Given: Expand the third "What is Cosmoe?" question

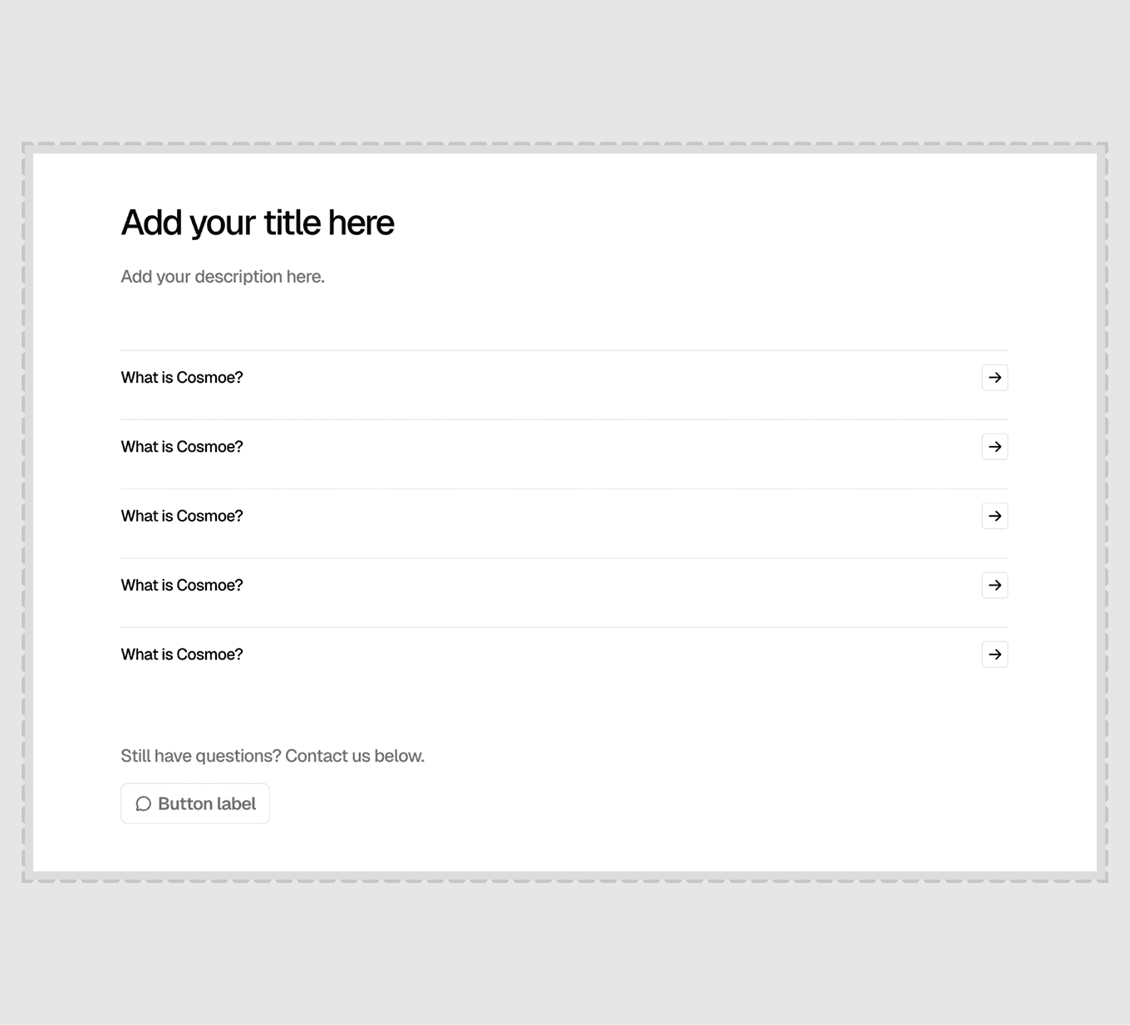Looking at the screenshot, I should click(564, 516).
